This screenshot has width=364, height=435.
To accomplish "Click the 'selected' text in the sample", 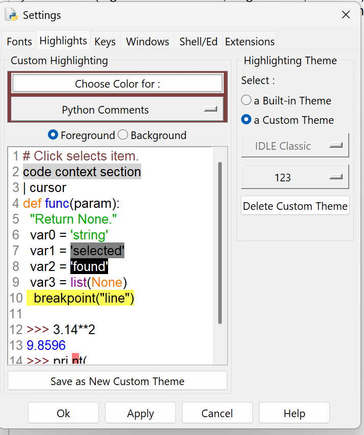I will pyautogui.click(x=97, y=251).
